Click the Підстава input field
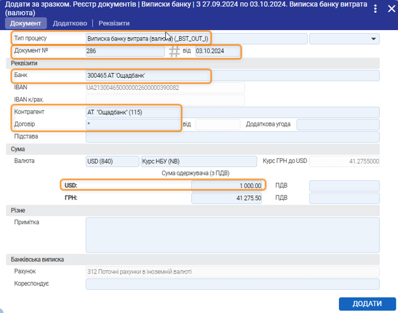398x313 pixels. coord(232,137)
